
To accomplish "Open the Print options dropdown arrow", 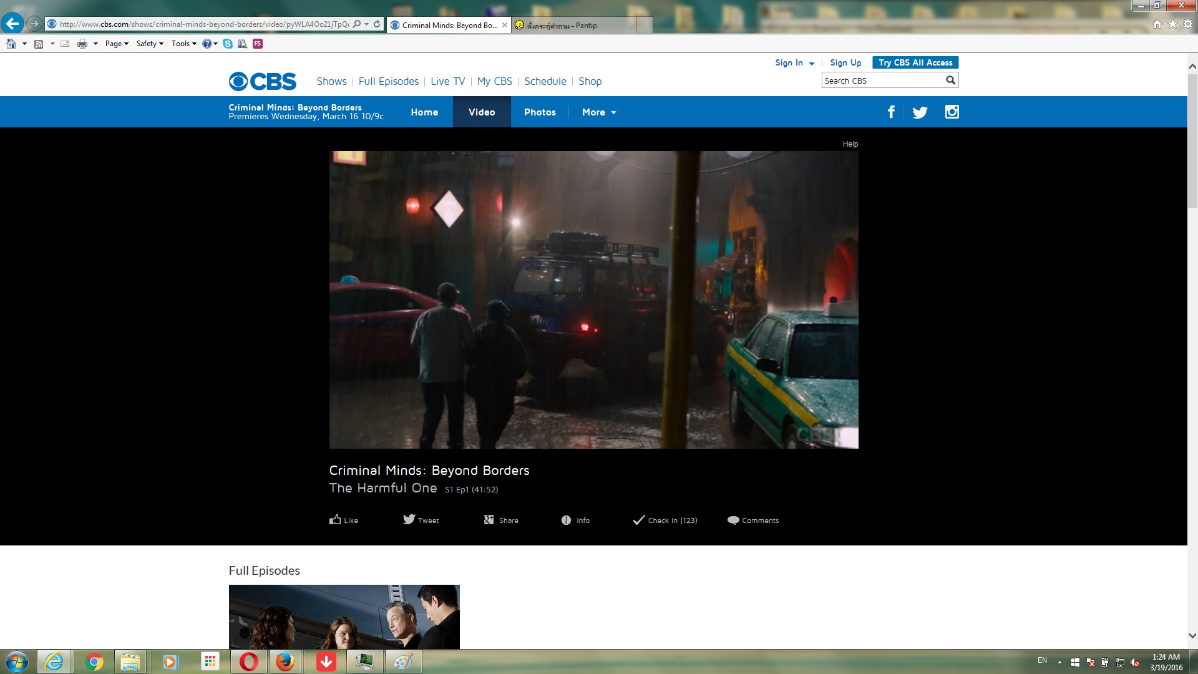I will [x=95, y=44].
